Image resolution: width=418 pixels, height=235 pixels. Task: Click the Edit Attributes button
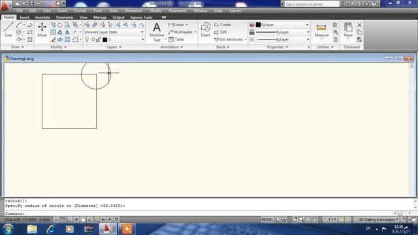pyautogui.click(x=229, y=39)
